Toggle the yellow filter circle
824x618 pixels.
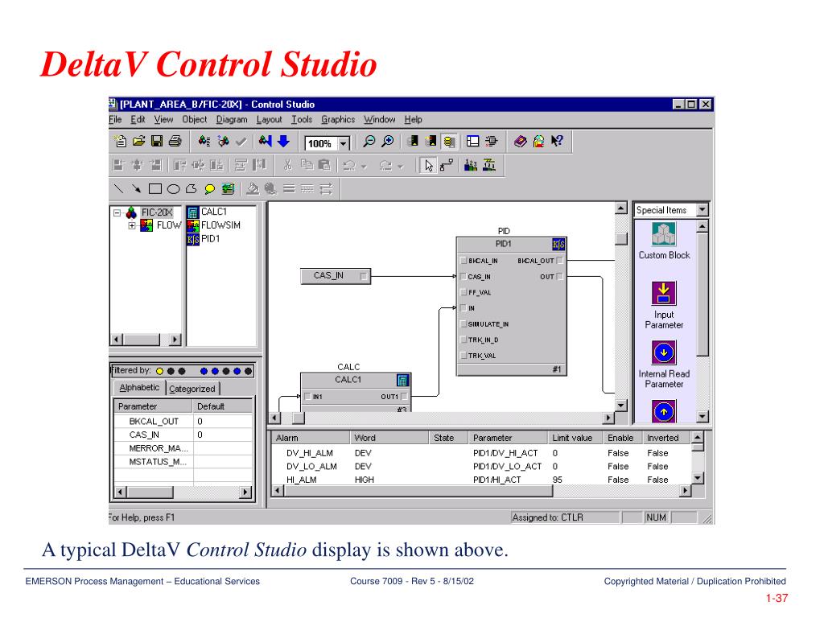(159, 371)
